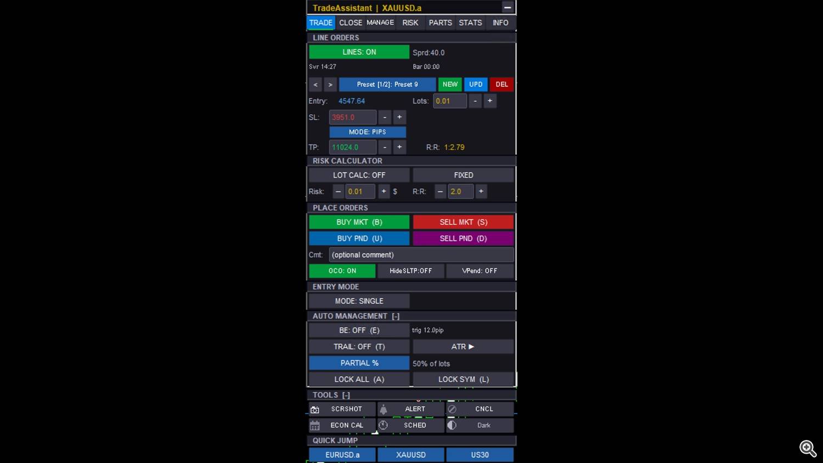Open the SCHED scheduler tool
Screen dimensions: 823x463
[x=410, y=426]
